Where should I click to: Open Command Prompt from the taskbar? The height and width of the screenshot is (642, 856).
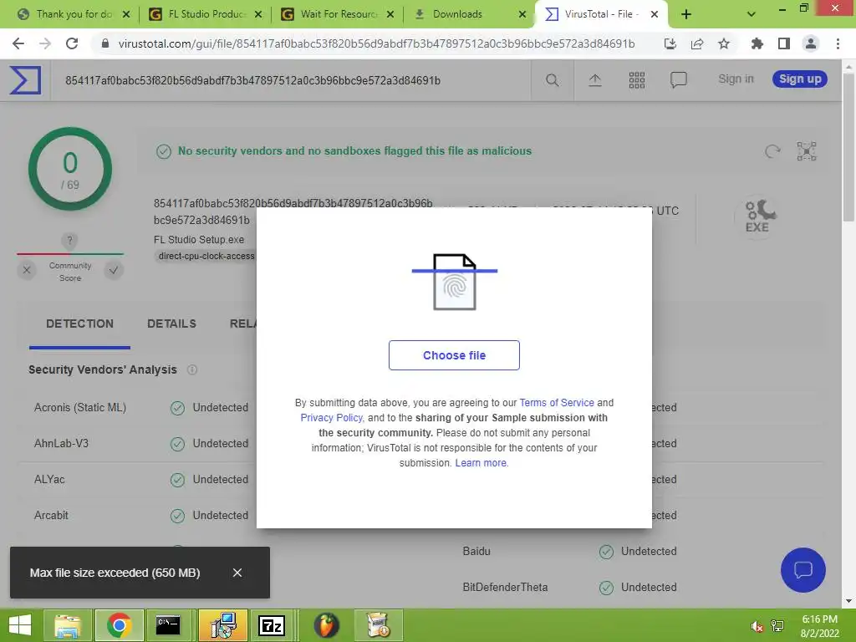click(168, 625)
